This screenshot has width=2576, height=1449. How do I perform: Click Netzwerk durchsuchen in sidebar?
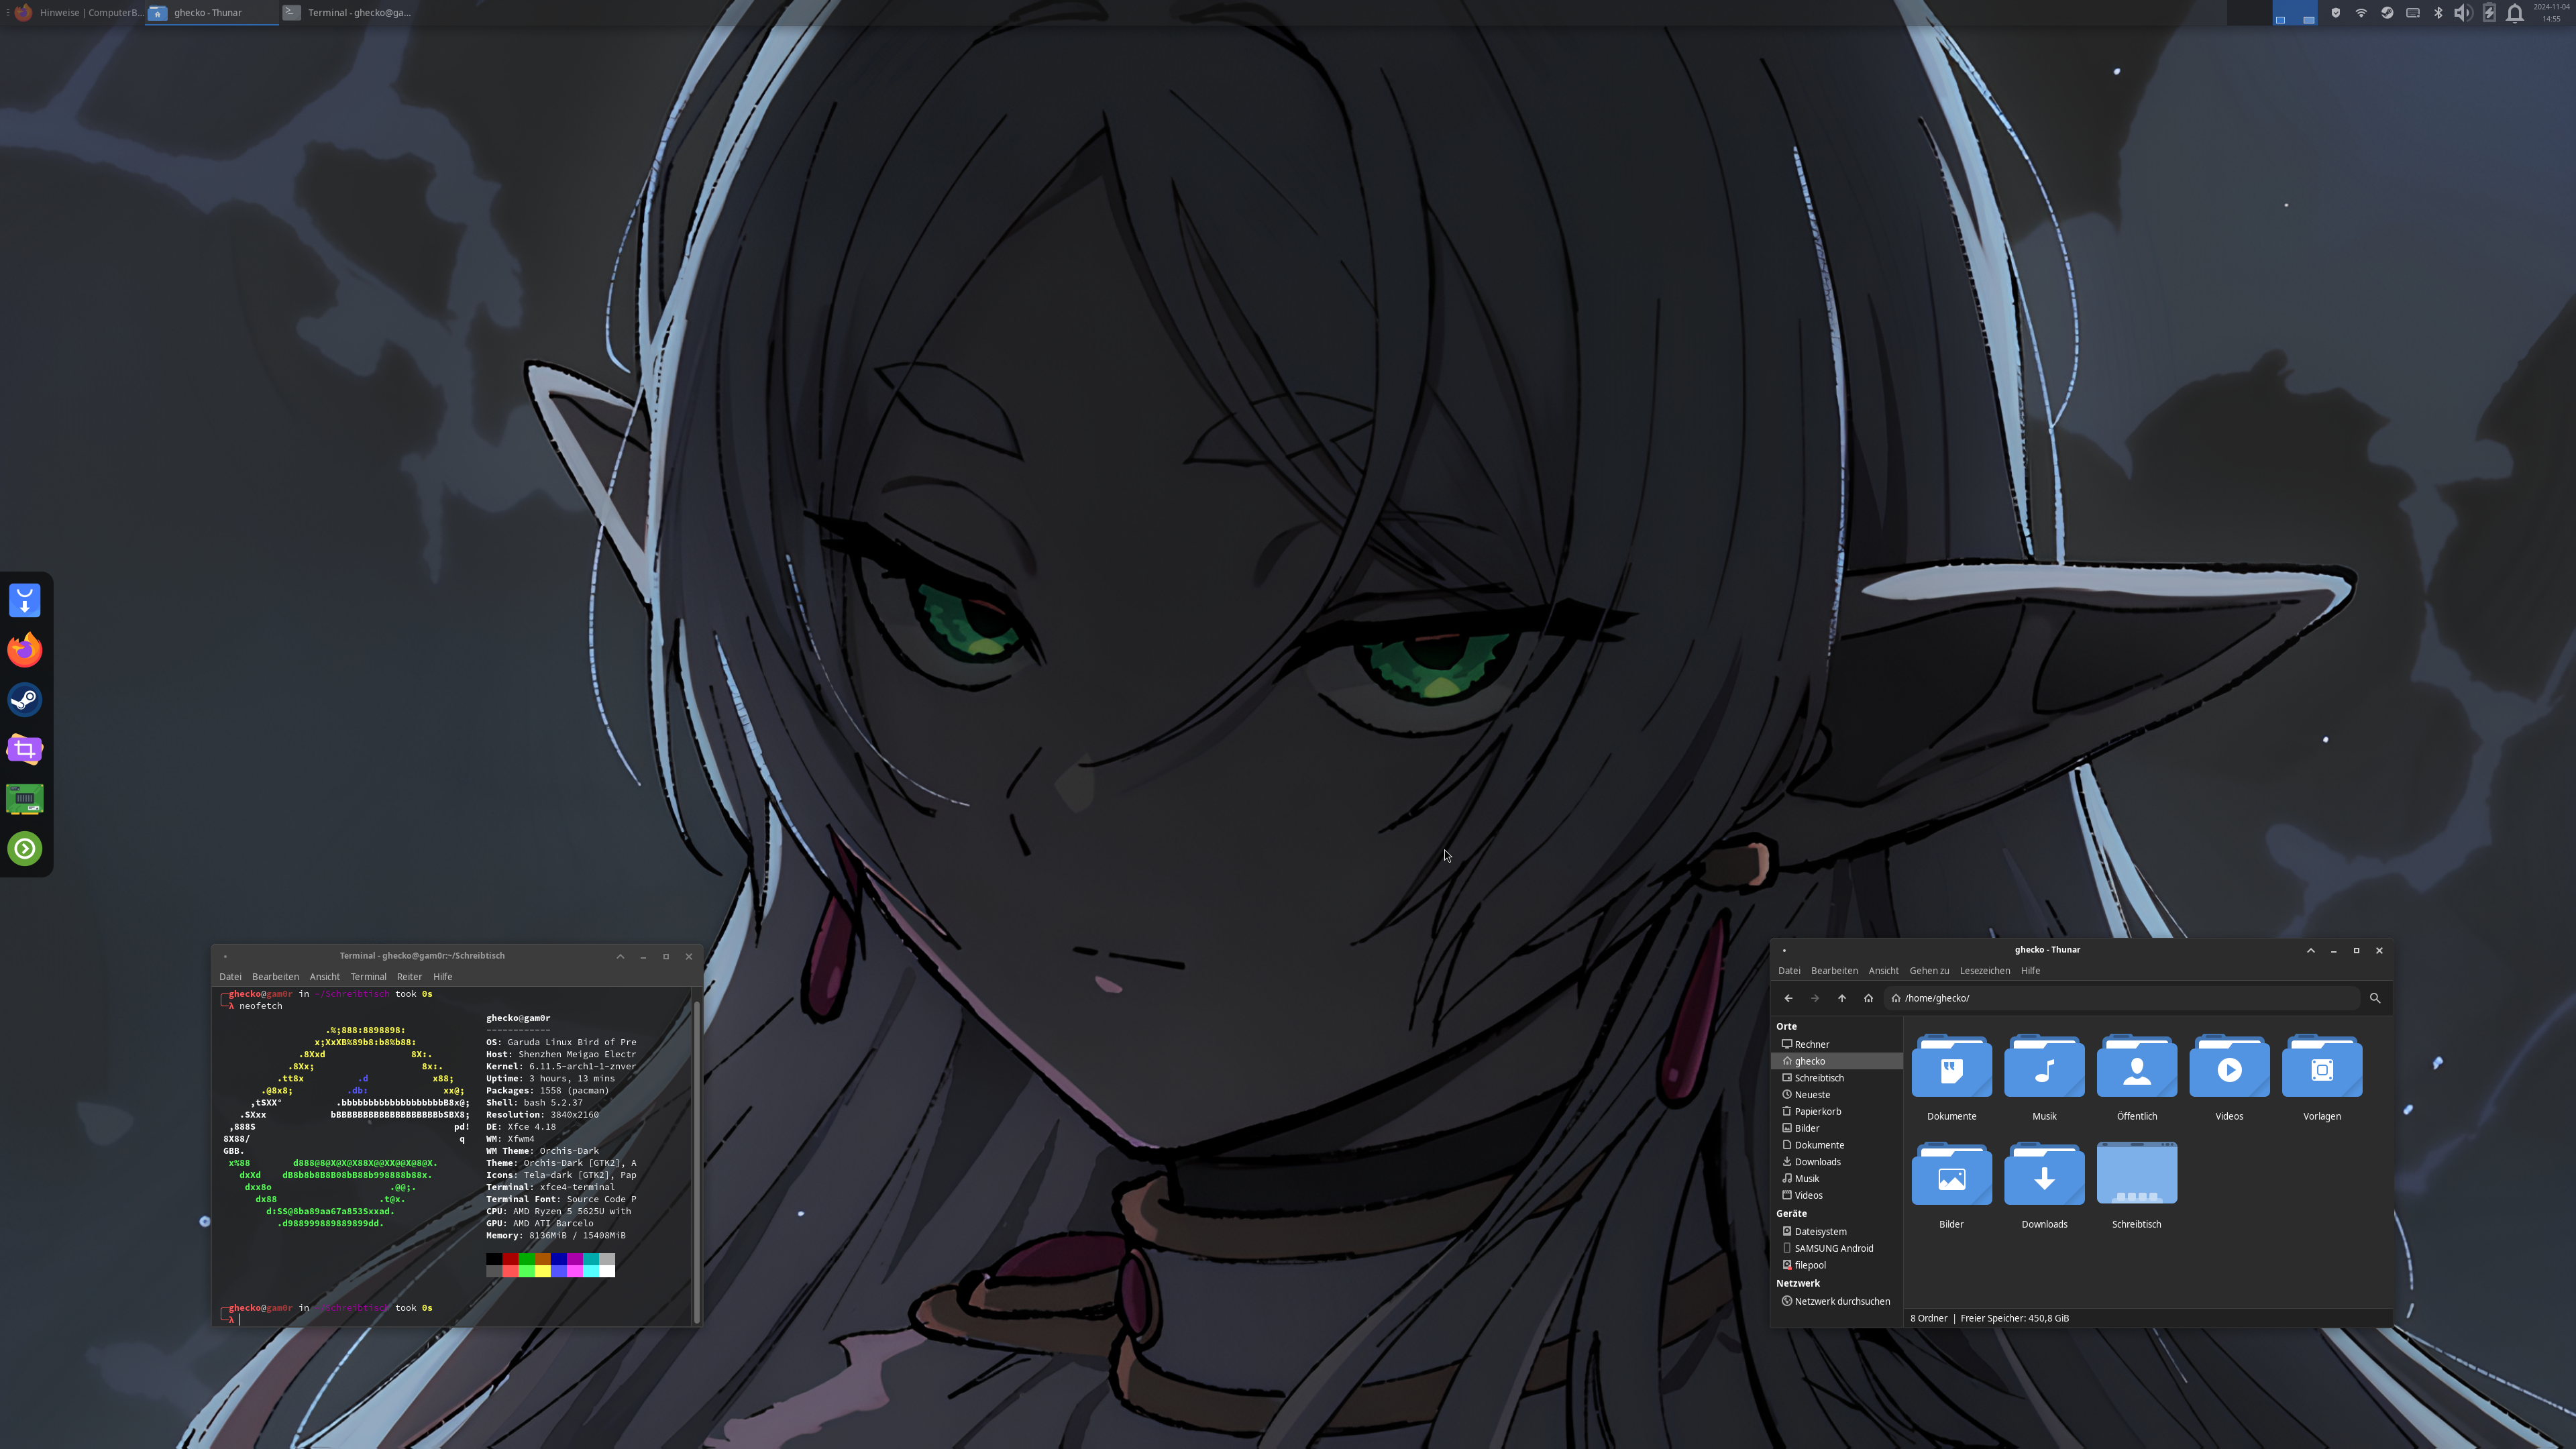1841,1301
